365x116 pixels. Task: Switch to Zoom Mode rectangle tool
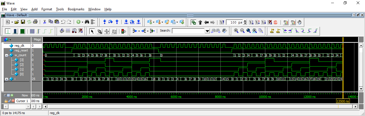point(100,31)
